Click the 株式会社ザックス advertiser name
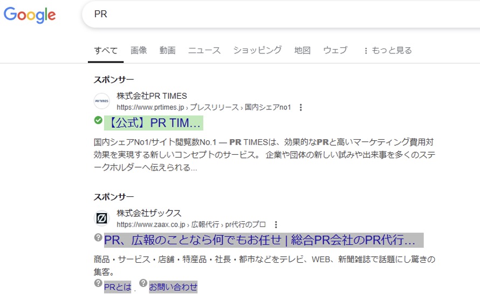 coord(149,213)
